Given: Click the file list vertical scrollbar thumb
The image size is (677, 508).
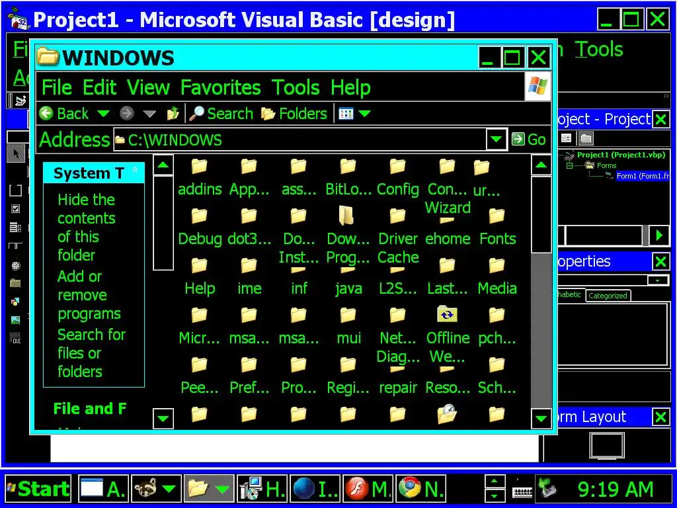Looking at the screenshot, I should click(x=541, y=214).
